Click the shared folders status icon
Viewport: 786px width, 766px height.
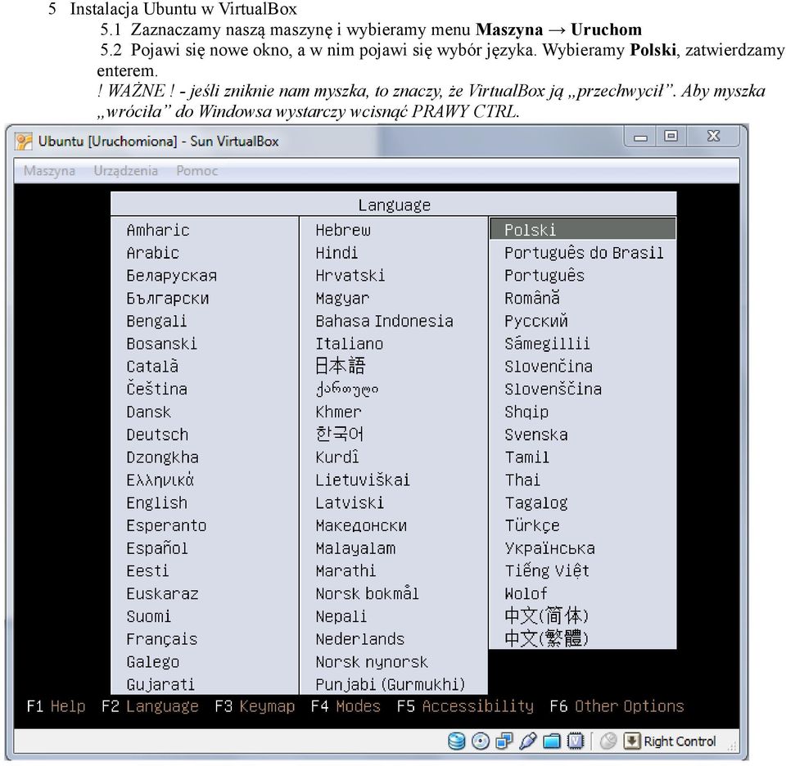pyautogui.click(x=551, y=741)
